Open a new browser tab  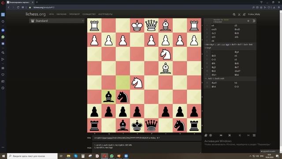(37, 2)
